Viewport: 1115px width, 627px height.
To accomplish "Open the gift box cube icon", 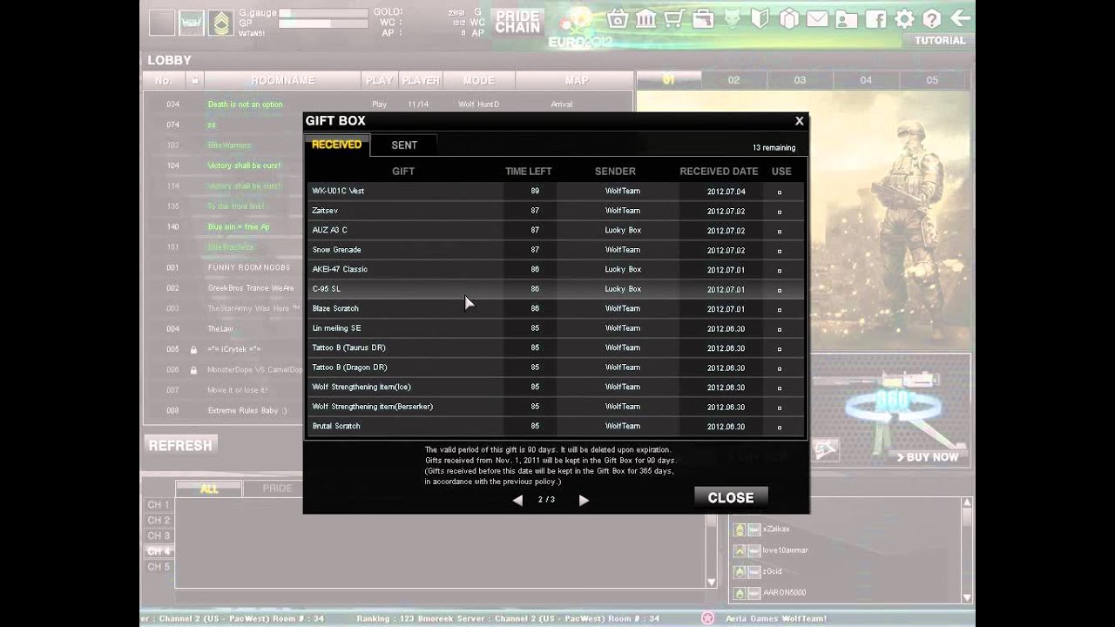I will pos(789,18).
